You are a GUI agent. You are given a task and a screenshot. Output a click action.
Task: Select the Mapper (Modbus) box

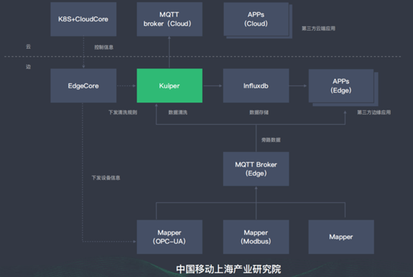click(256, 237)
